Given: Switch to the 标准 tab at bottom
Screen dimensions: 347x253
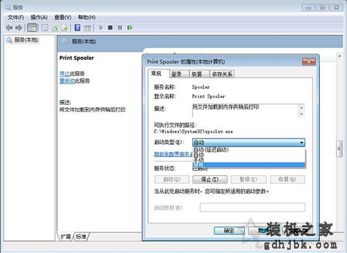Looking at the screenshot, I should click(x=81, y=237).
